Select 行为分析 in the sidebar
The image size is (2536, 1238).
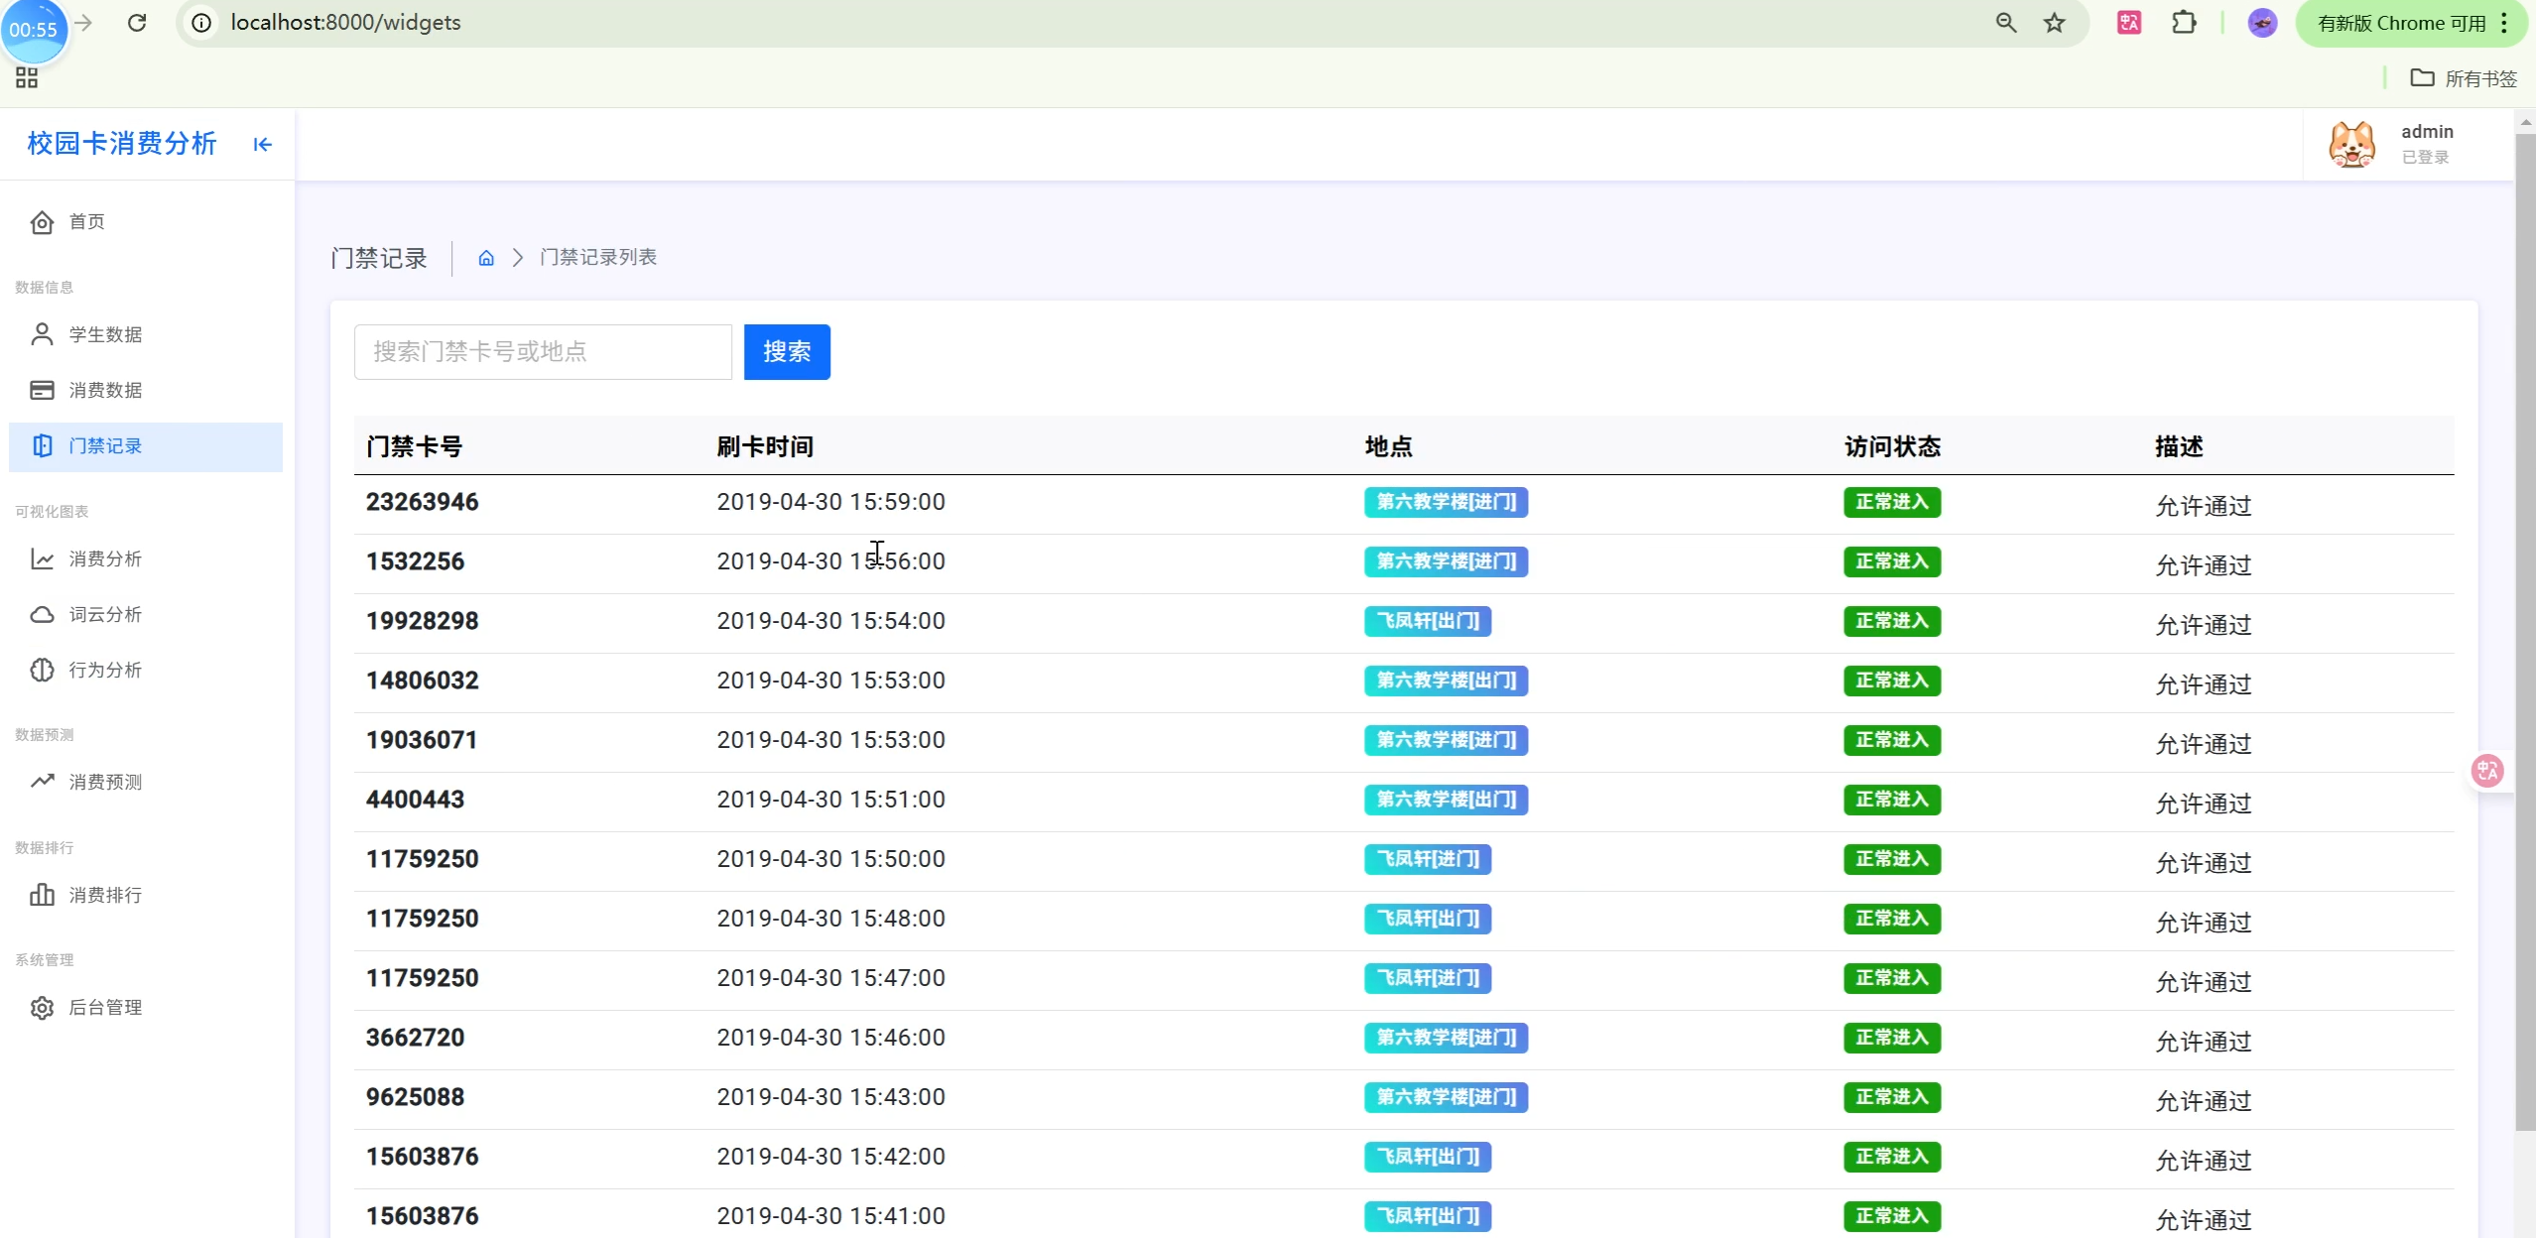pyautogui.click(x=105, y=670)
